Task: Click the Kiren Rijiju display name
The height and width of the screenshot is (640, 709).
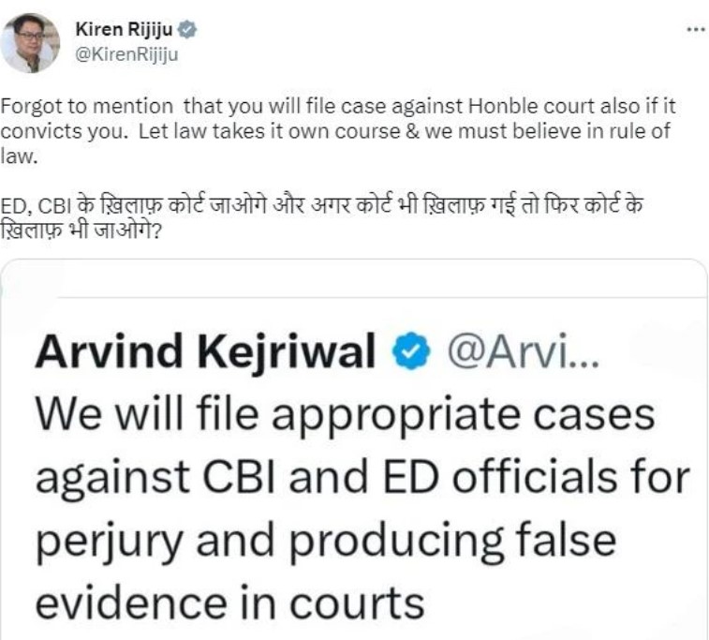Action: point(124,29)
